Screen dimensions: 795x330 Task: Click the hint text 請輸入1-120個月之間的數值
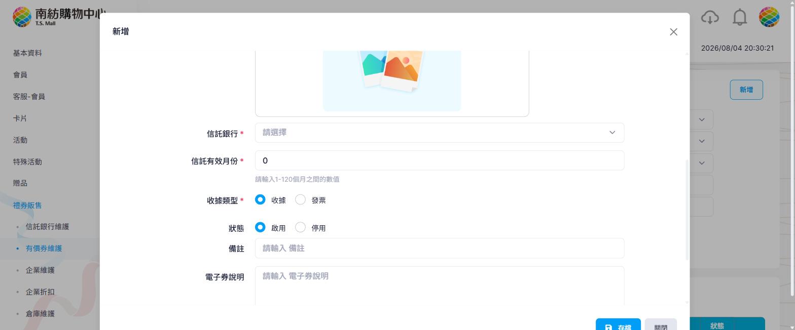click(297, 179)
